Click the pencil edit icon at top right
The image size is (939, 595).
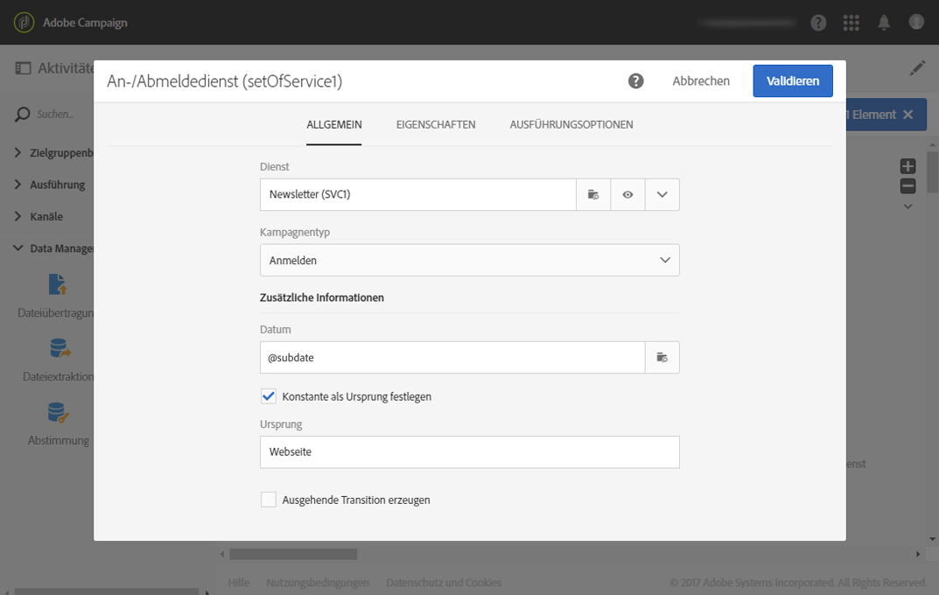tap(916, 67)
